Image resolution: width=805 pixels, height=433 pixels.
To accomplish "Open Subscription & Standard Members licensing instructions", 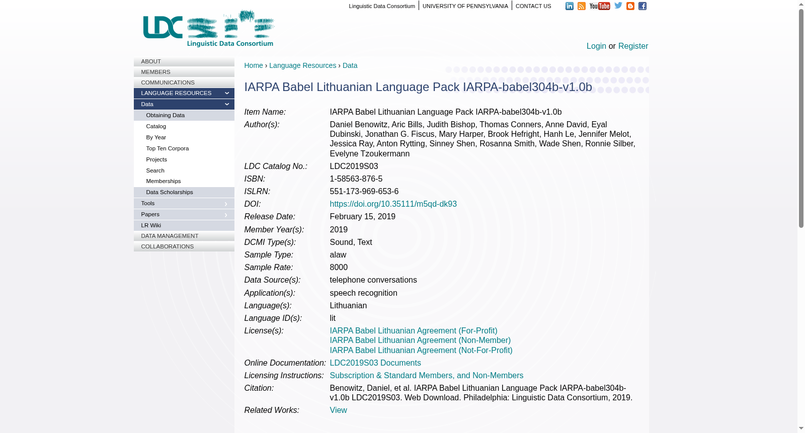I will pos(427,376).
